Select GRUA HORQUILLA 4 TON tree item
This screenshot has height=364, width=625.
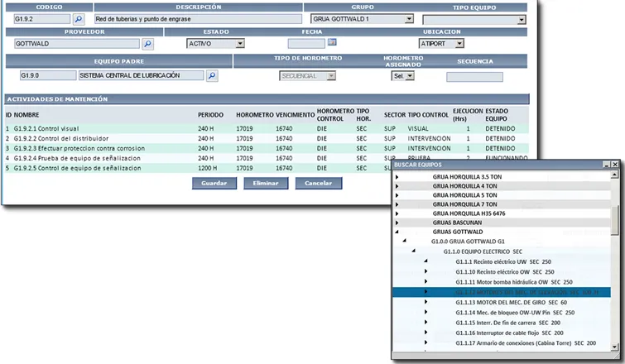click(x=464, y=186)
